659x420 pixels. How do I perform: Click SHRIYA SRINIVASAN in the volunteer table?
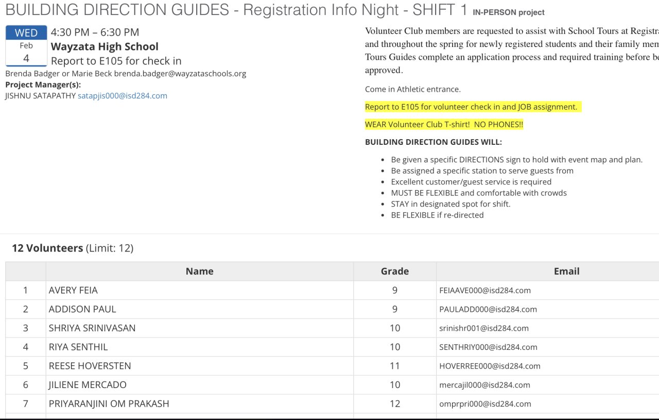click(92, 328)
